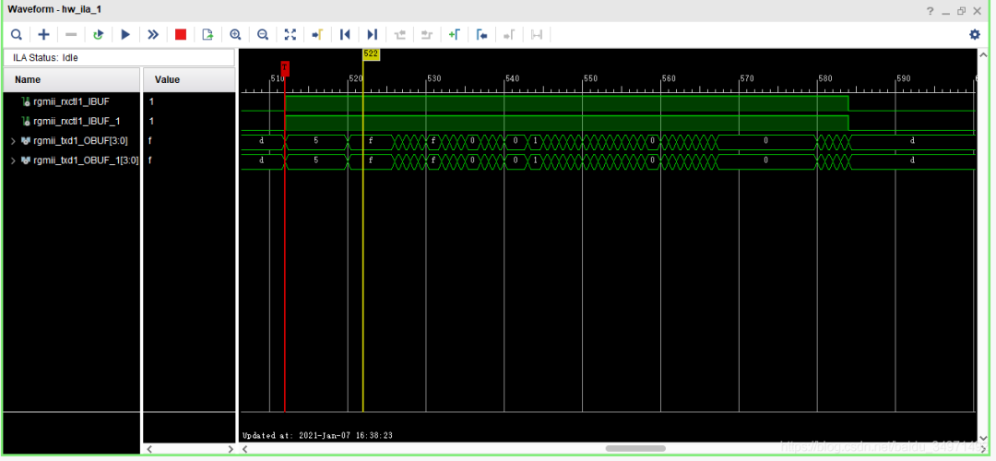Select the rgmii_rxctl1_IBUF signal
This screenshot has height=461, width=996.
71,101
